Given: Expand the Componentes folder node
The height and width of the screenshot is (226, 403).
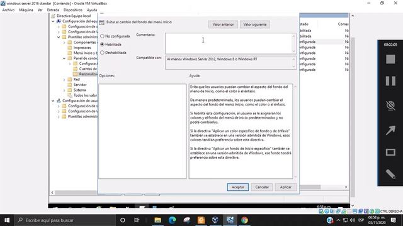Looking at the screenshot, I should click(64, 43).
